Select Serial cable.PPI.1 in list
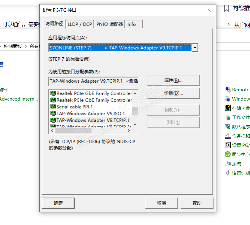 [91, 107]
